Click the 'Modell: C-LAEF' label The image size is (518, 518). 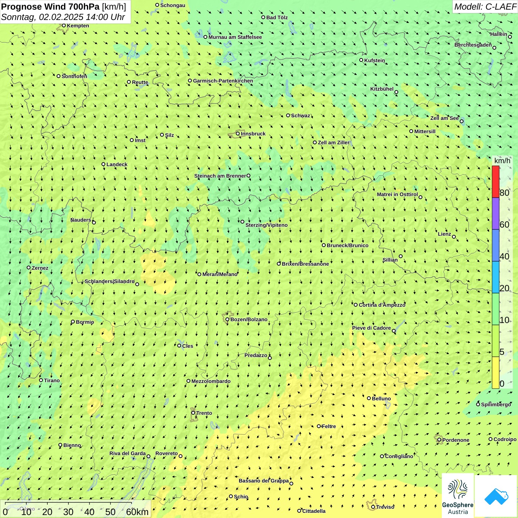485,7
